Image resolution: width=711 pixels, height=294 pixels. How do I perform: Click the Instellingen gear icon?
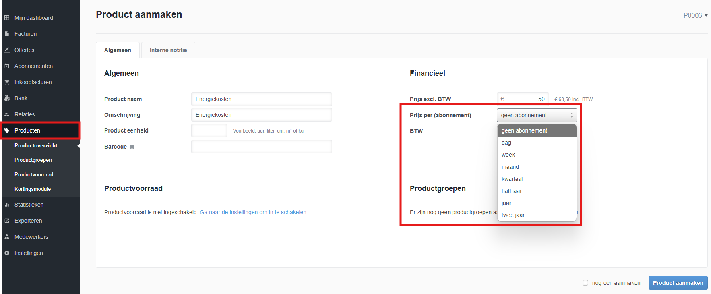[7, 253]
